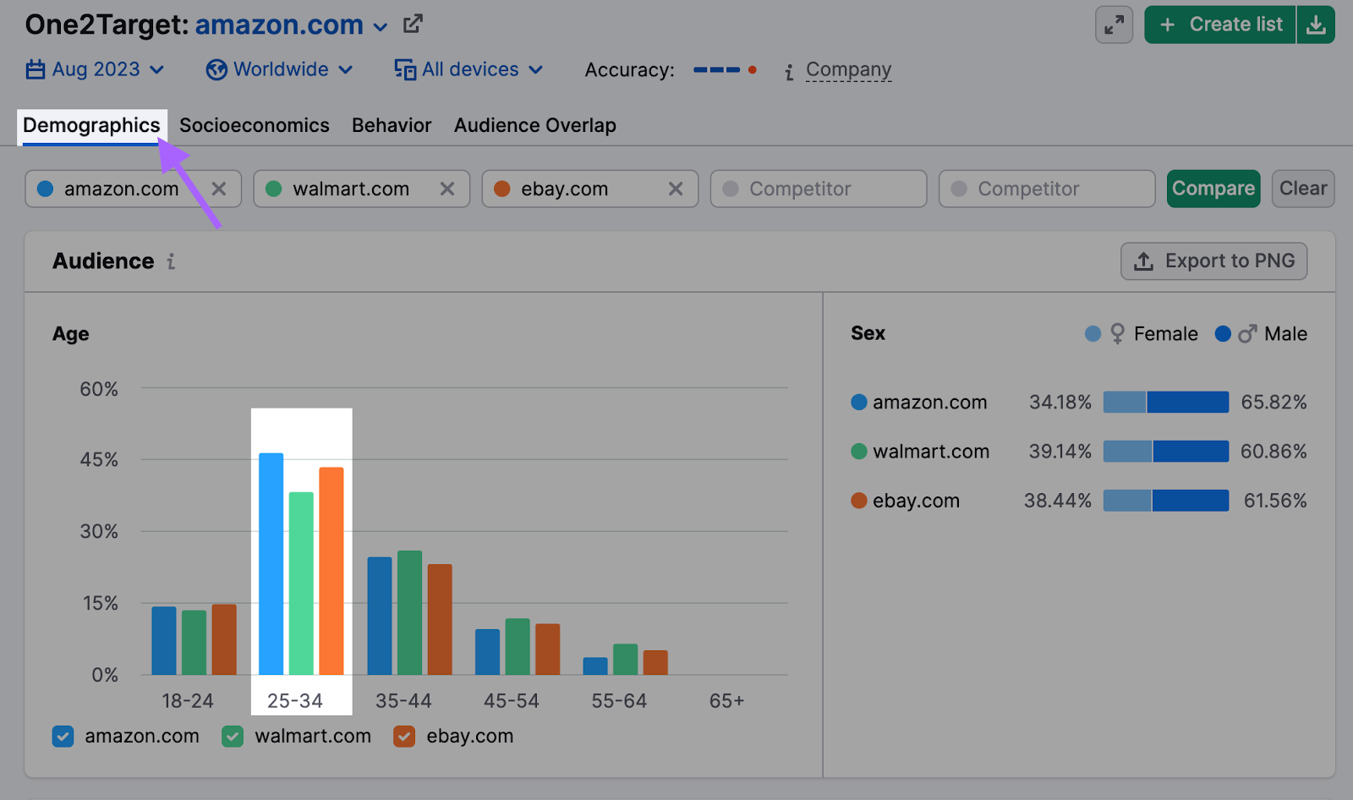Open amazon.com external link icon

point(413,25)
